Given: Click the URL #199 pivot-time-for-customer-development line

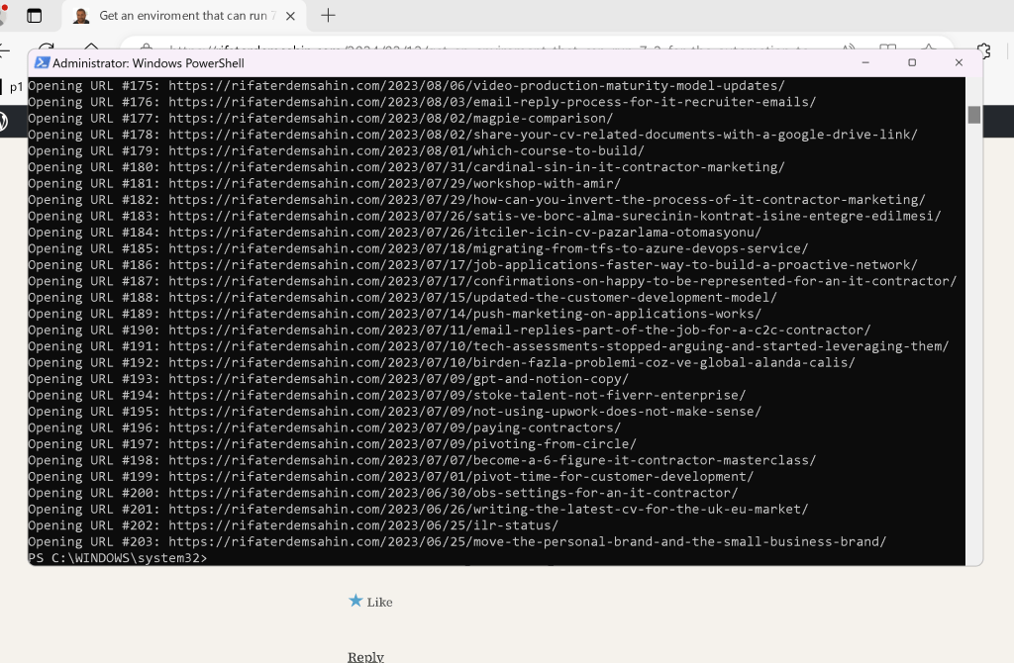Looking at the screenshot, I should (x=390, y=476).
